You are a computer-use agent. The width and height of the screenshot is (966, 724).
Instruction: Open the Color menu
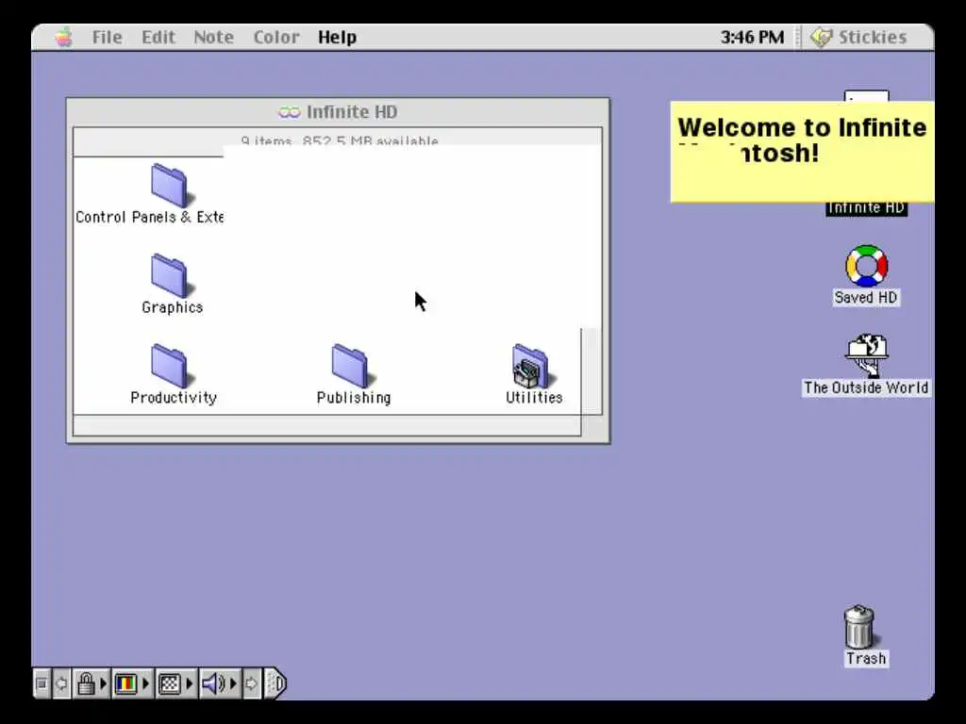(276, 38)
